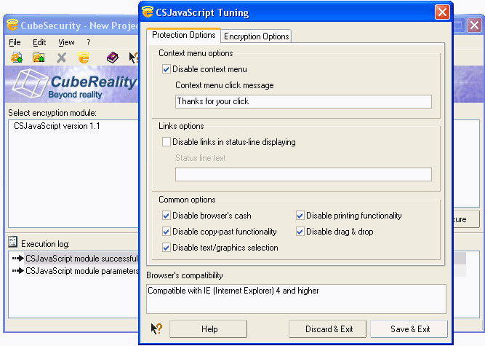This screenshot has height=346, width=485.
Task: Click the Context menu click message field
Action: click(x=303, y=101)
